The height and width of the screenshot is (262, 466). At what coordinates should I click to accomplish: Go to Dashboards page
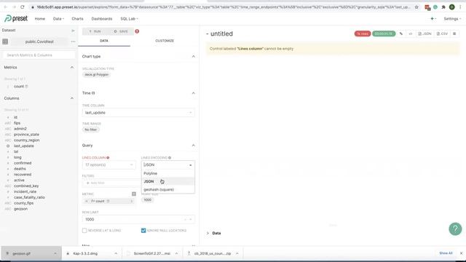[x=102, y=19]
